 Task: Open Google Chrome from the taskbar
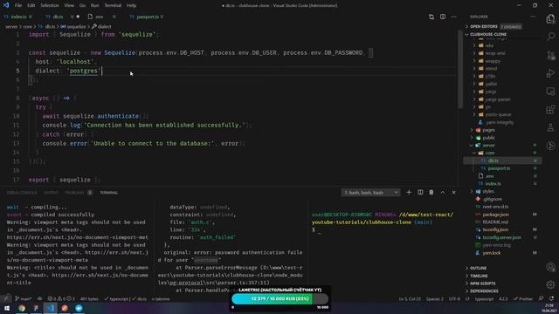coord(21,308)
